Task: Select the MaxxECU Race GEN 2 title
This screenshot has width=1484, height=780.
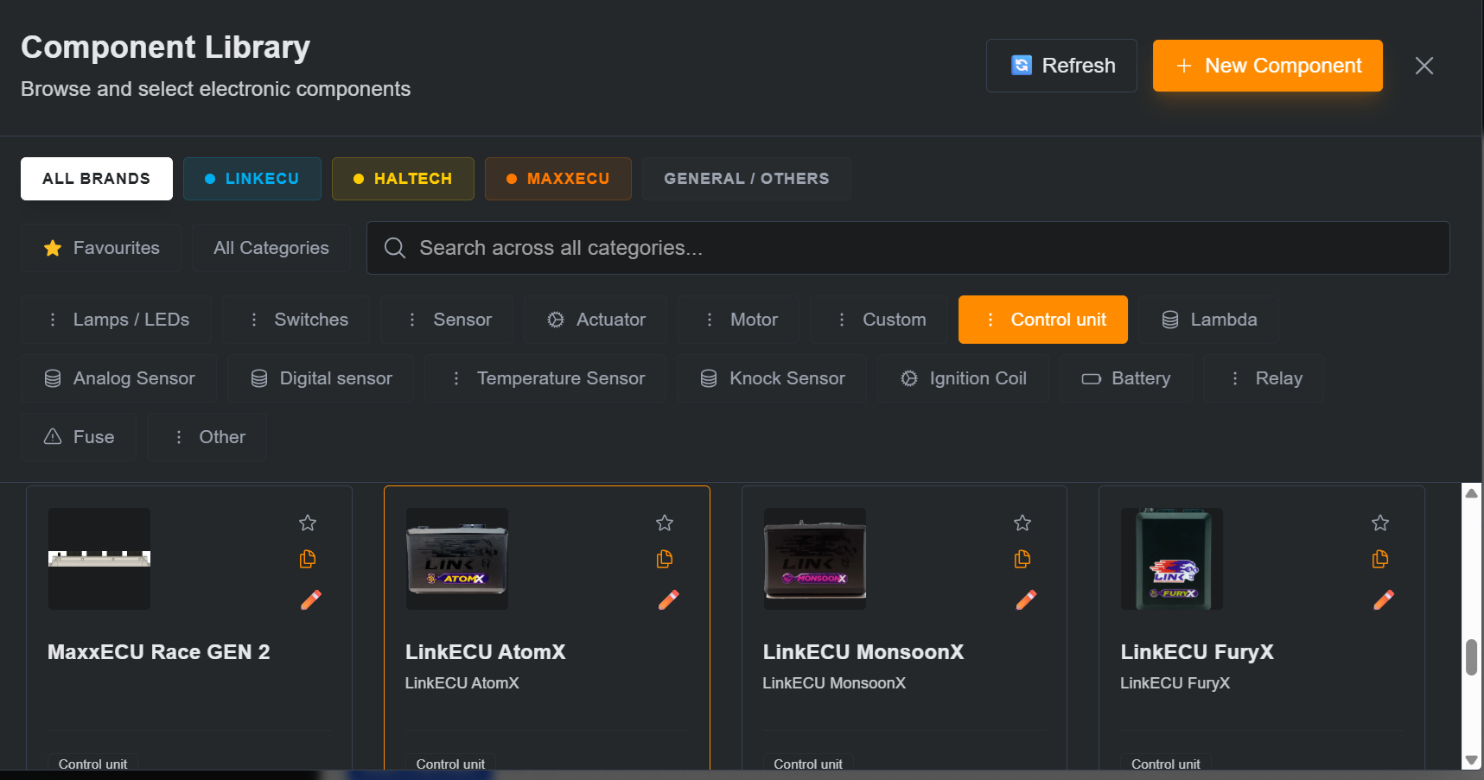Action: 159,652
